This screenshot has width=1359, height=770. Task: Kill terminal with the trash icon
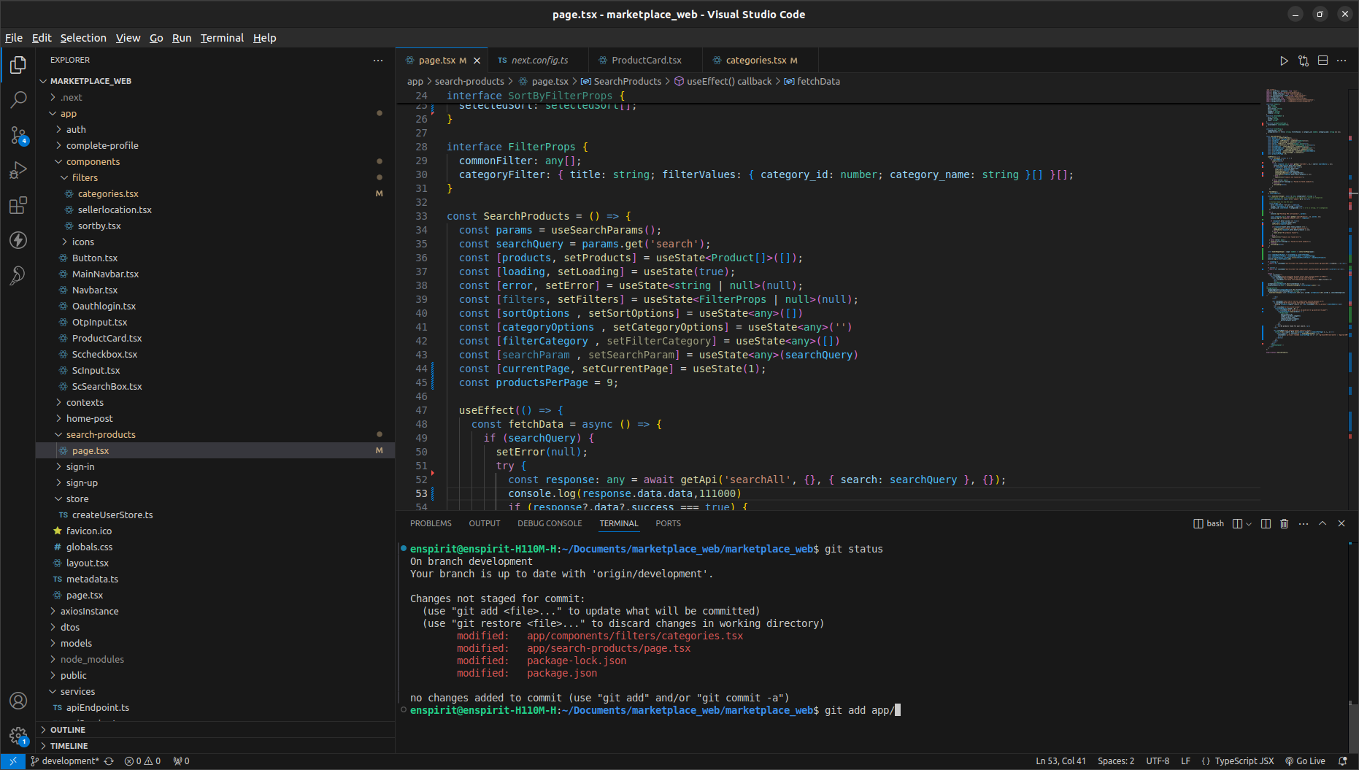[1285, 523]
